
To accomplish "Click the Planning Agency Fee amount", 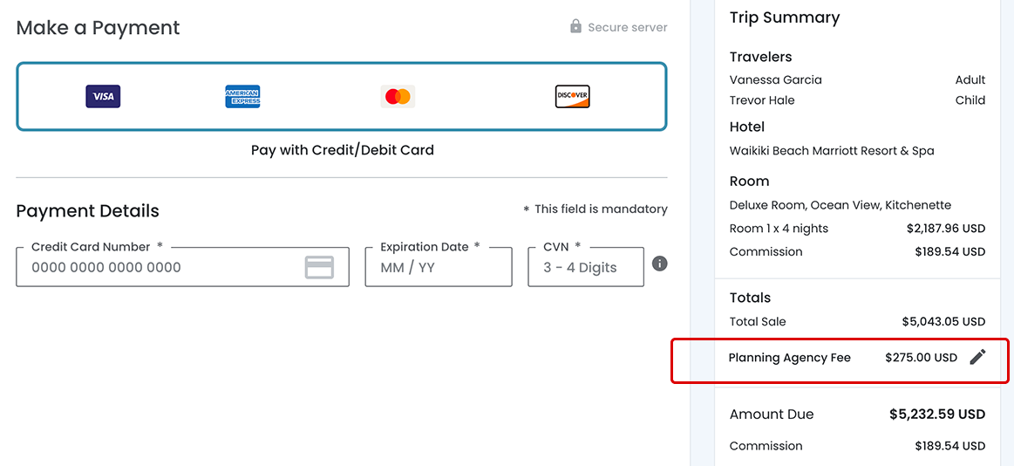I will pyautogui.click(x=921, y=358).
